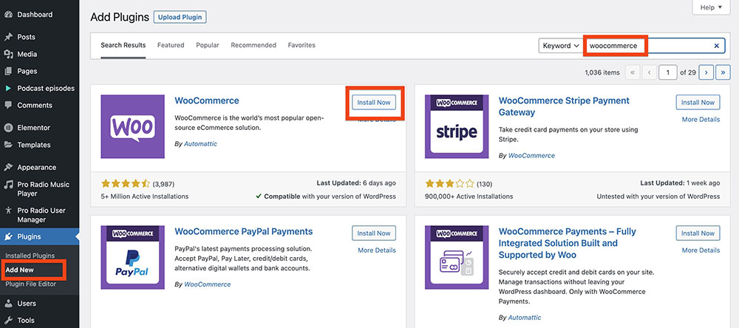Install WooCommerce PayPal Payments plugin
739x328 pixels.
(x=374, y=233)
